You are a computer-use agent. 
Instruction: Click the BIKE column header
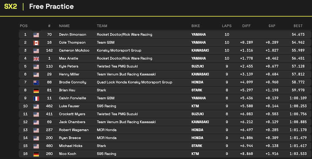196,26
